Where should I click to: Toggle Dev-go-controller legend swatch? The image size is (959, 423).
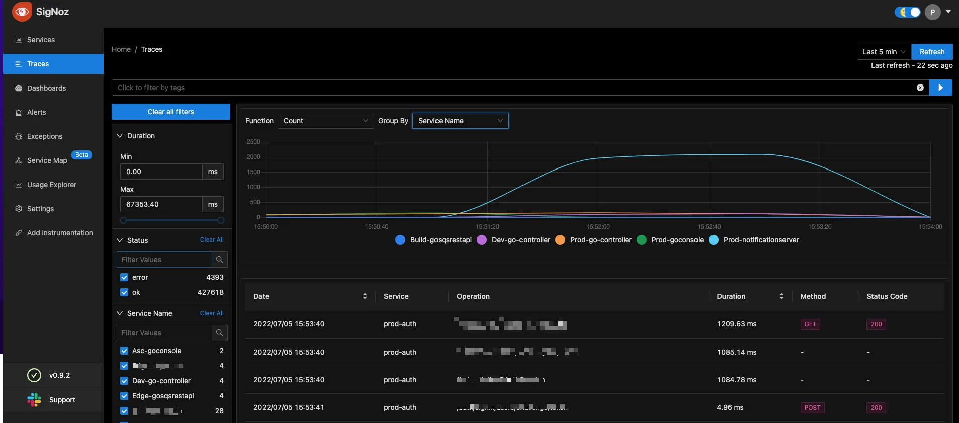(x=482, y=240)
